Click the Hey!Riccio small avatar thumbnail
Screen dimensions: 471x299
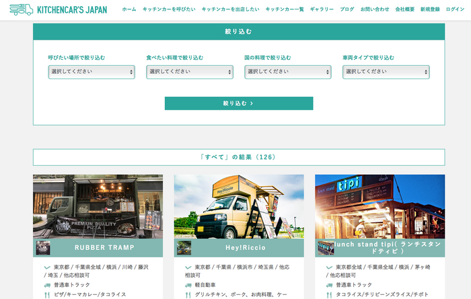pos(184,248)
